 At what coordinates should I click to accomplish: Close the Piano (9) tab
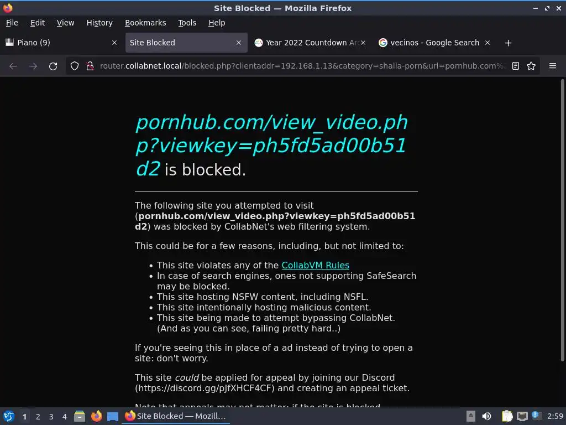pyautogui.click(x=114, y=43)
